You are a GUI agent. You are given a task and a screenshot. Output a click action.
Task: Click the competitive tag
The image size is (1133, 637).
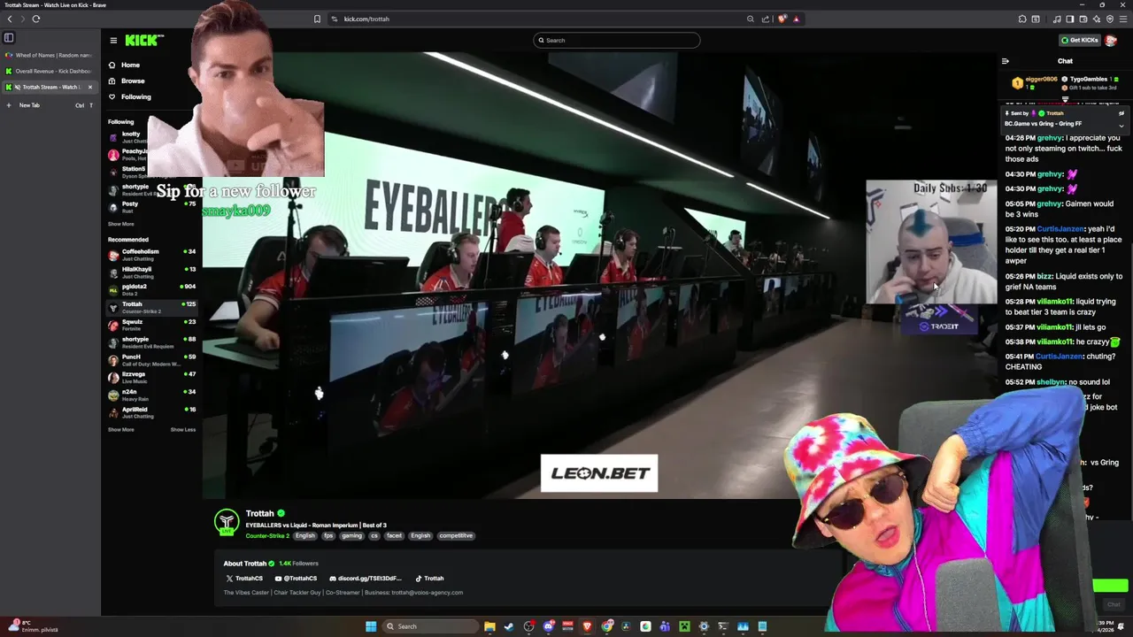pyautogui.click(x=456, y=535)
